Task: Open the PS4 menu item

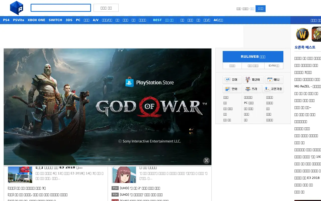Action: click(6, 20)
